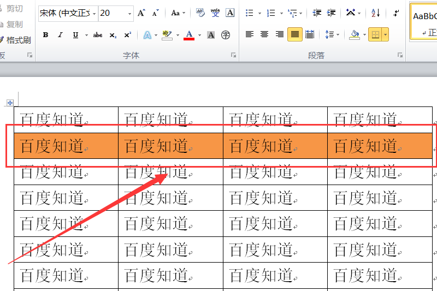Open the bullets library dropdown arrow

tap(260, 13)
